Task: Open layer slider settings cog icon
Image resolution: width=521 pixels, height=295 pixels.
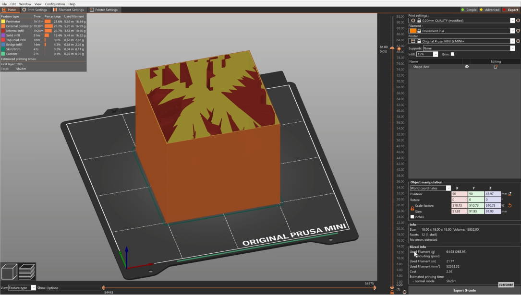Action: coord(404,292)
